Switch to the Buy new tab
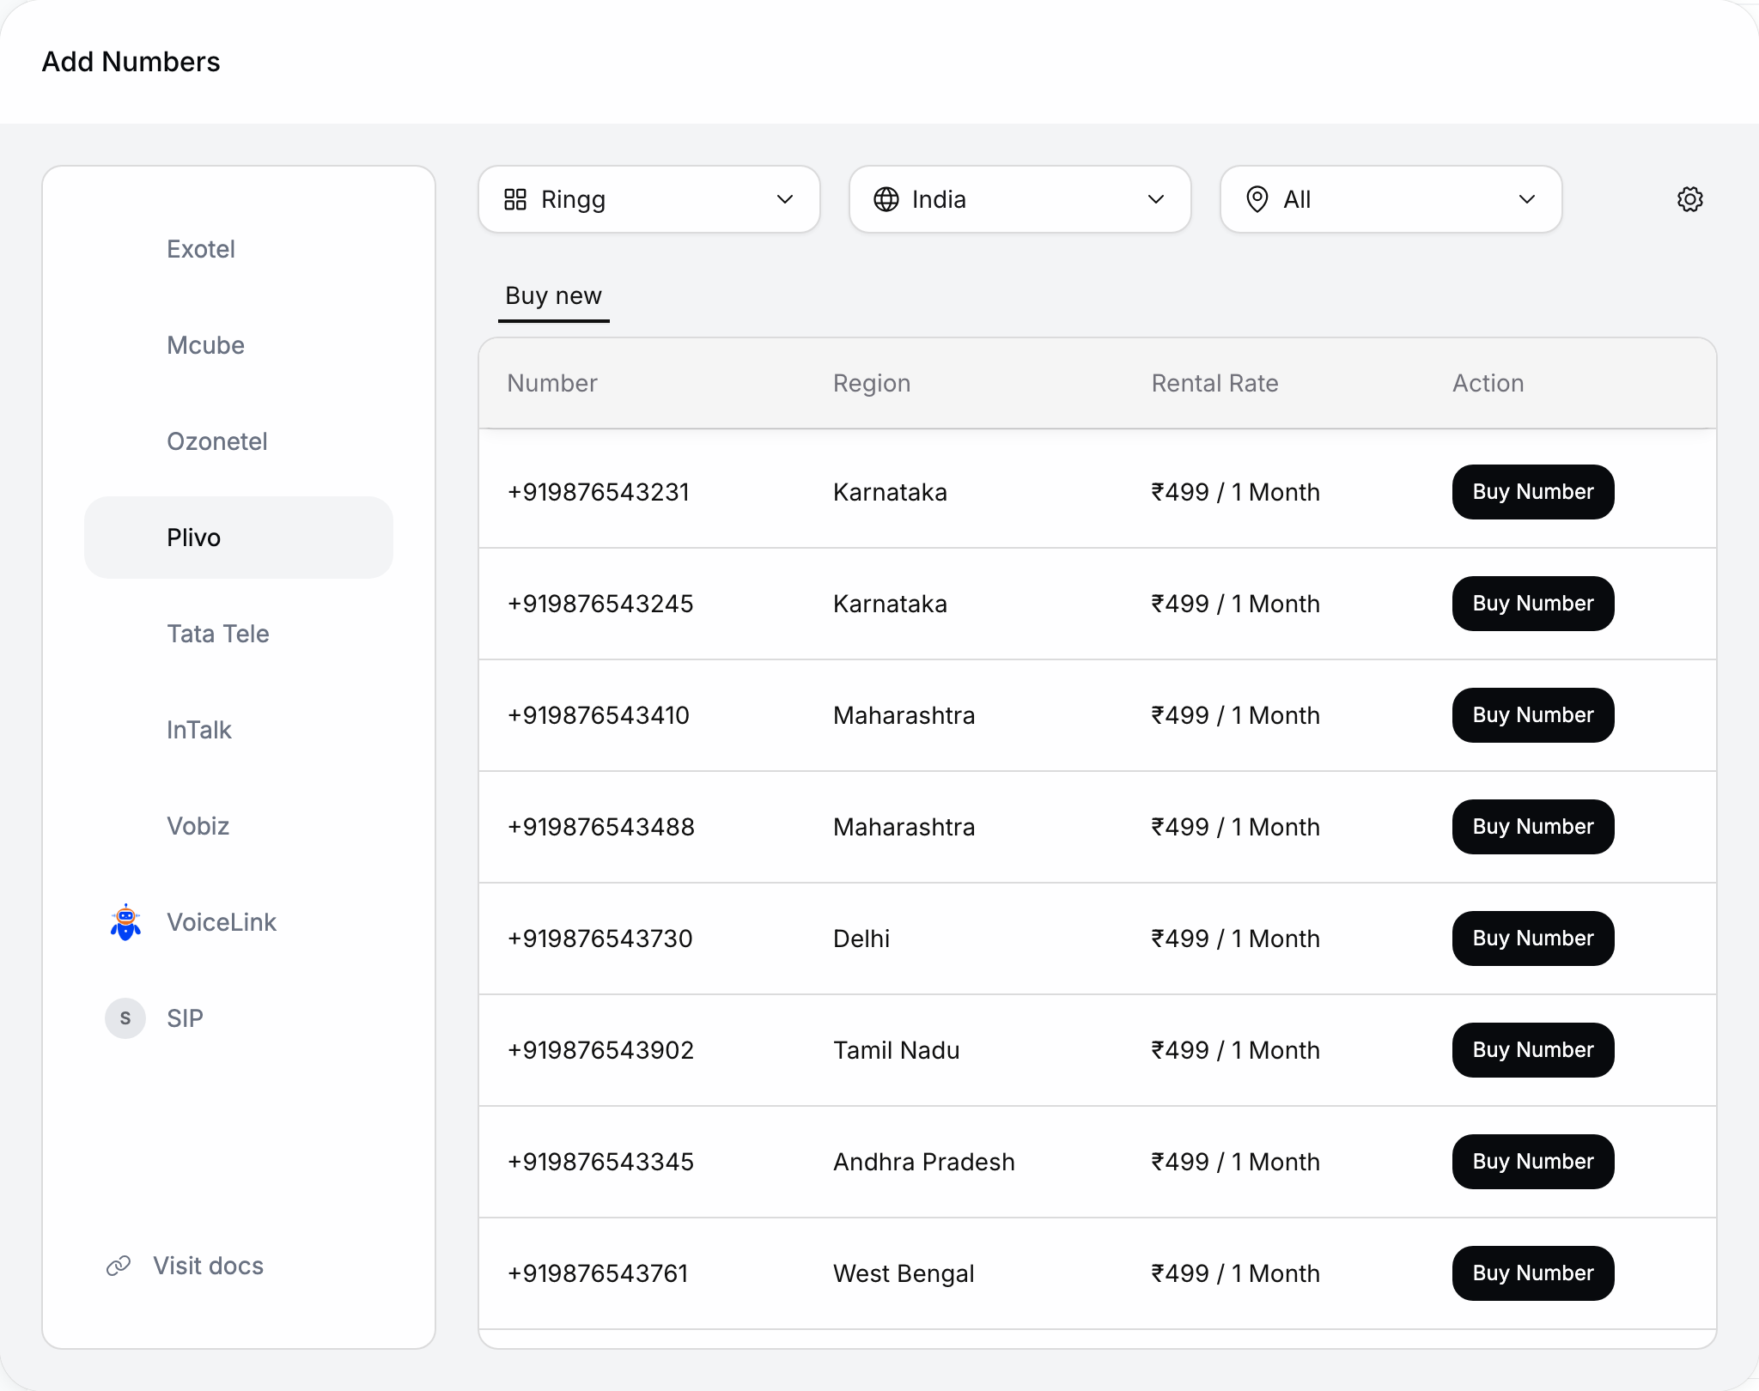This screenshot has height=1391, width=1759. pyautogui.click(x=554, y=296)
